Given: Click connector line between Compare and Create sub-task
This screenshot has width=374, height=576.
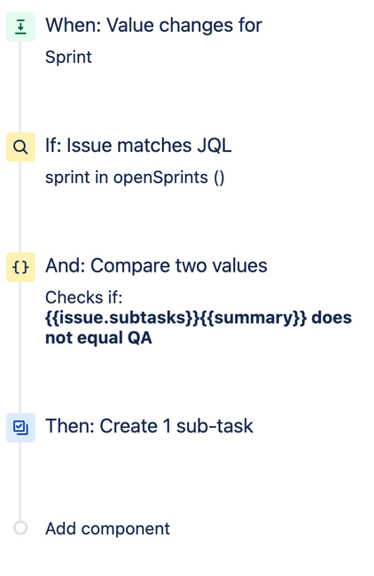Looking at the screenshot, I should point(20,348).
